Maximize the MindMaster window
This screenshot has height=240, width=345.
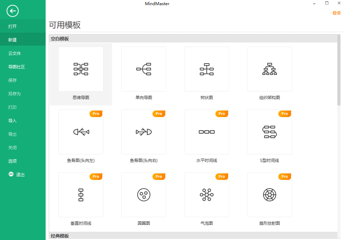point(327,3)
